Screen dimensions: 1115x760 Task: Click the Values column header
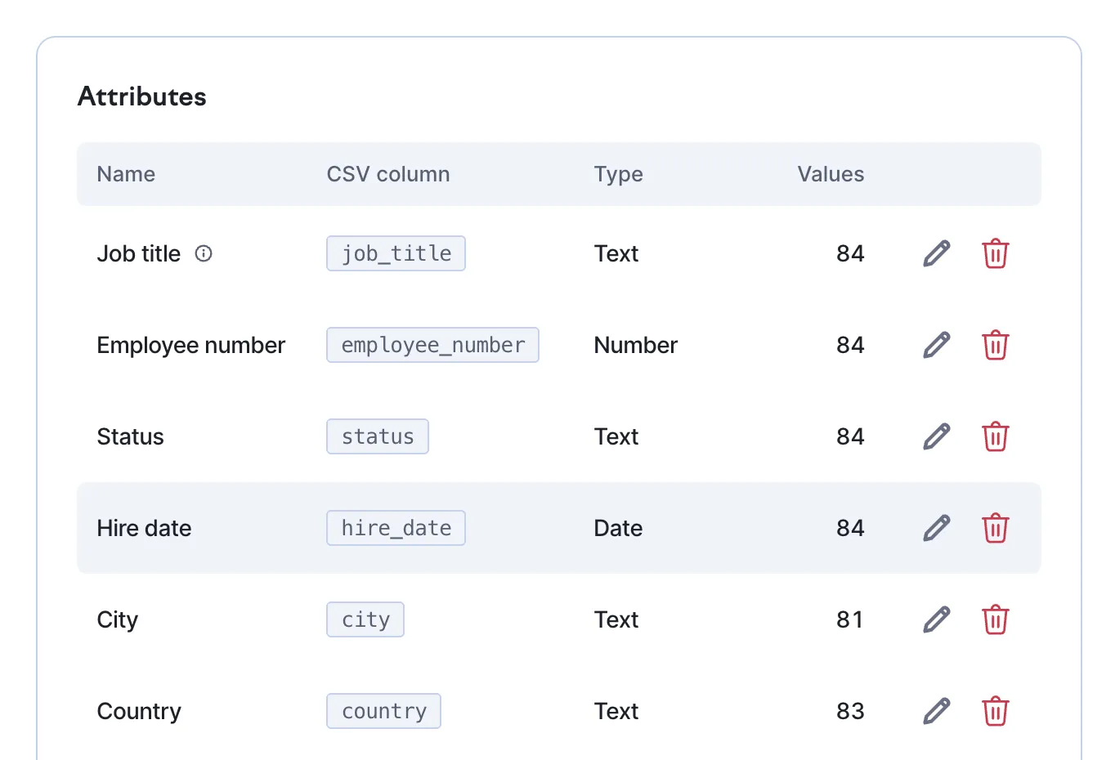coord(831,174)
